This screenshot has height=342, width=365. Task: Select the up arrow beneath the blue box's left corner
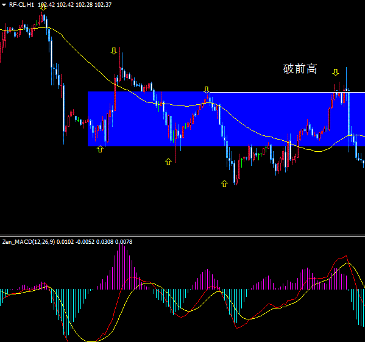tap(100, 149)
